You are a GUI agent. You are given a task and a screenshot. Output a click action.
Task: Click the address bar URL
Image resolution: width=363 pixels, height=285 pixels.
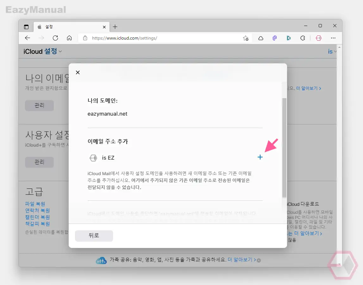point(125,38)
